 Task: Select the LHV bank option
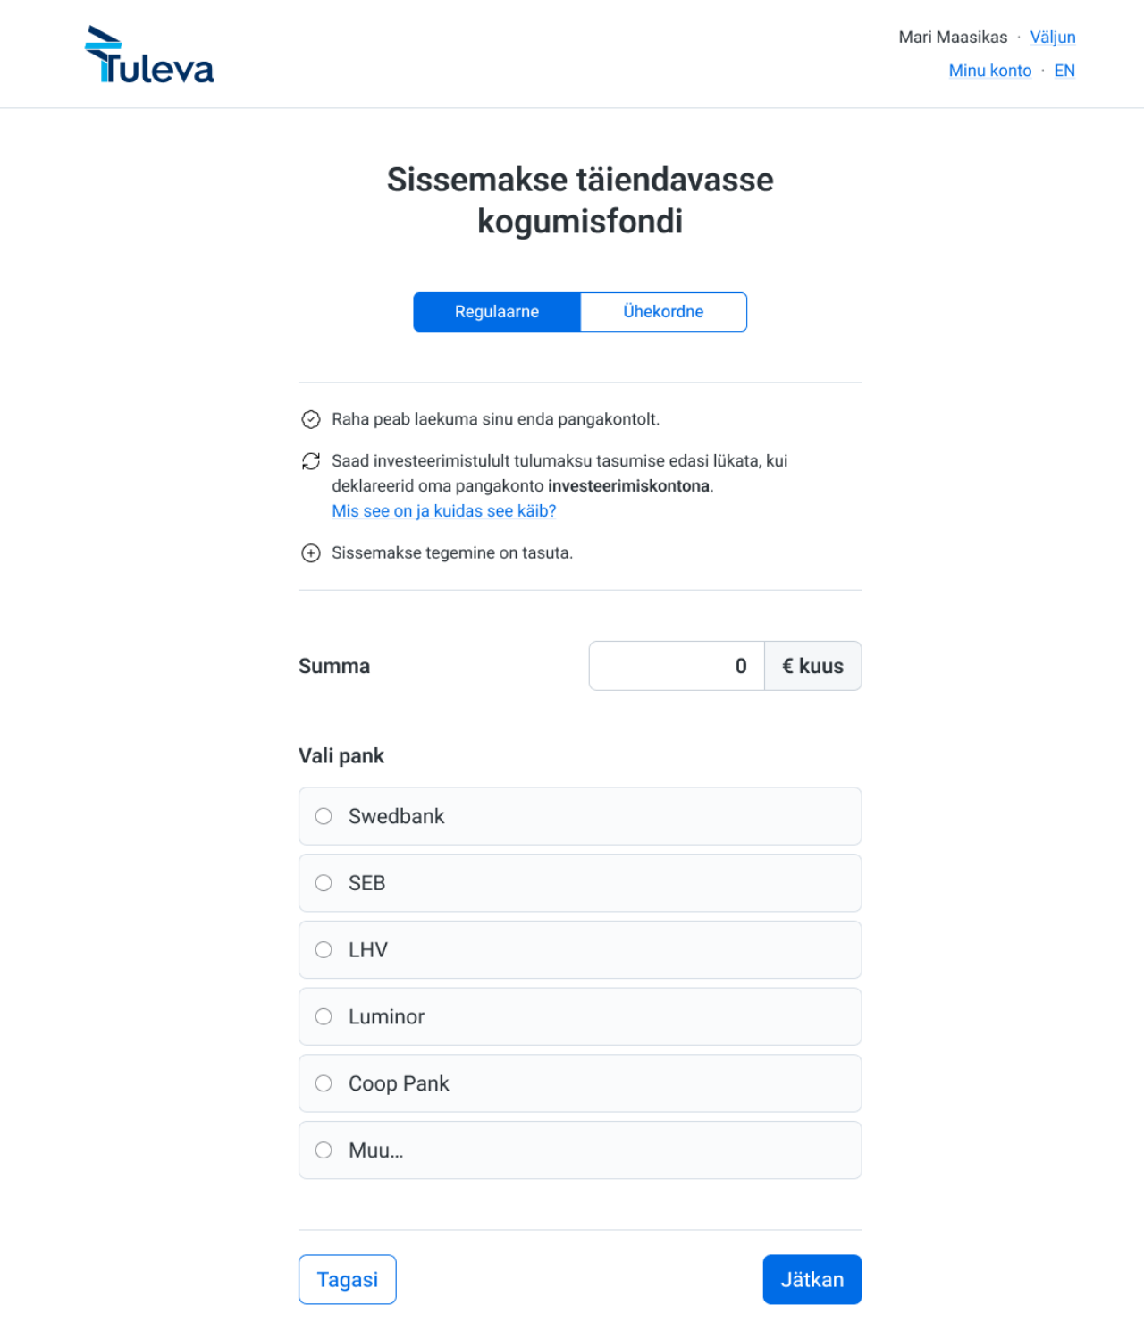pyautogui.click(x=324, y=950)
